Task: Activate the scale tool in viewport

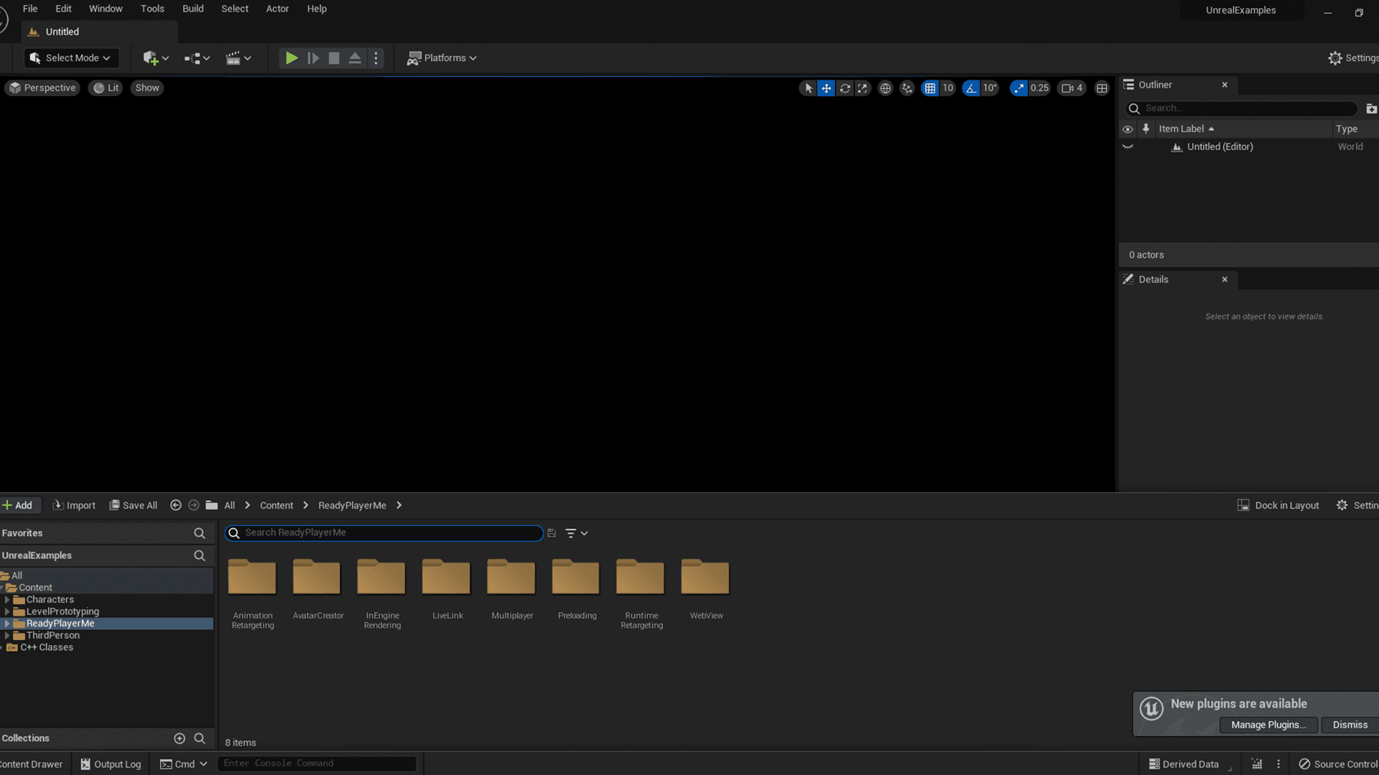Action: 863,88
